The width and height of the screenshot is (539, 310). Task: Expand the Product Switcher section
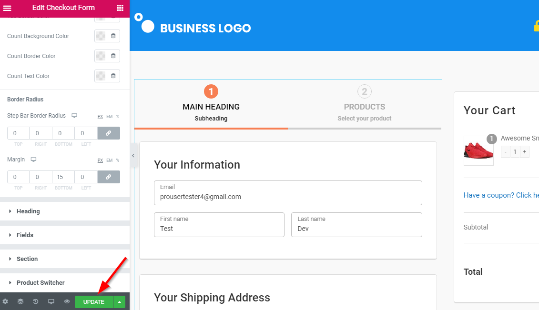(x=65, y=282)
